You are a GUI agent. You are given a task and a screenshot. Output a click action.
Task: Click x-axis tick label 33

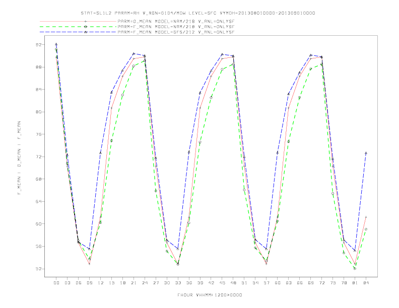pyautogui.click(x=178, y=283)
